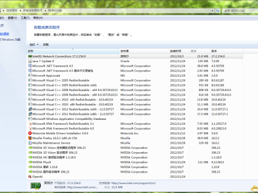Click install date 2012/11/12 for Motorola drivers

[x=178, y=133]
